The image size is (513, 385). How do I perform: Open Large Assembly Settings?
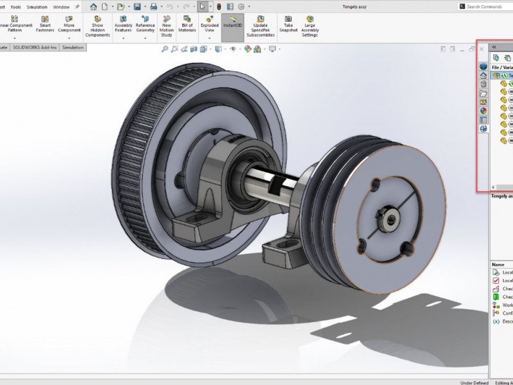(x=310, y=26)
